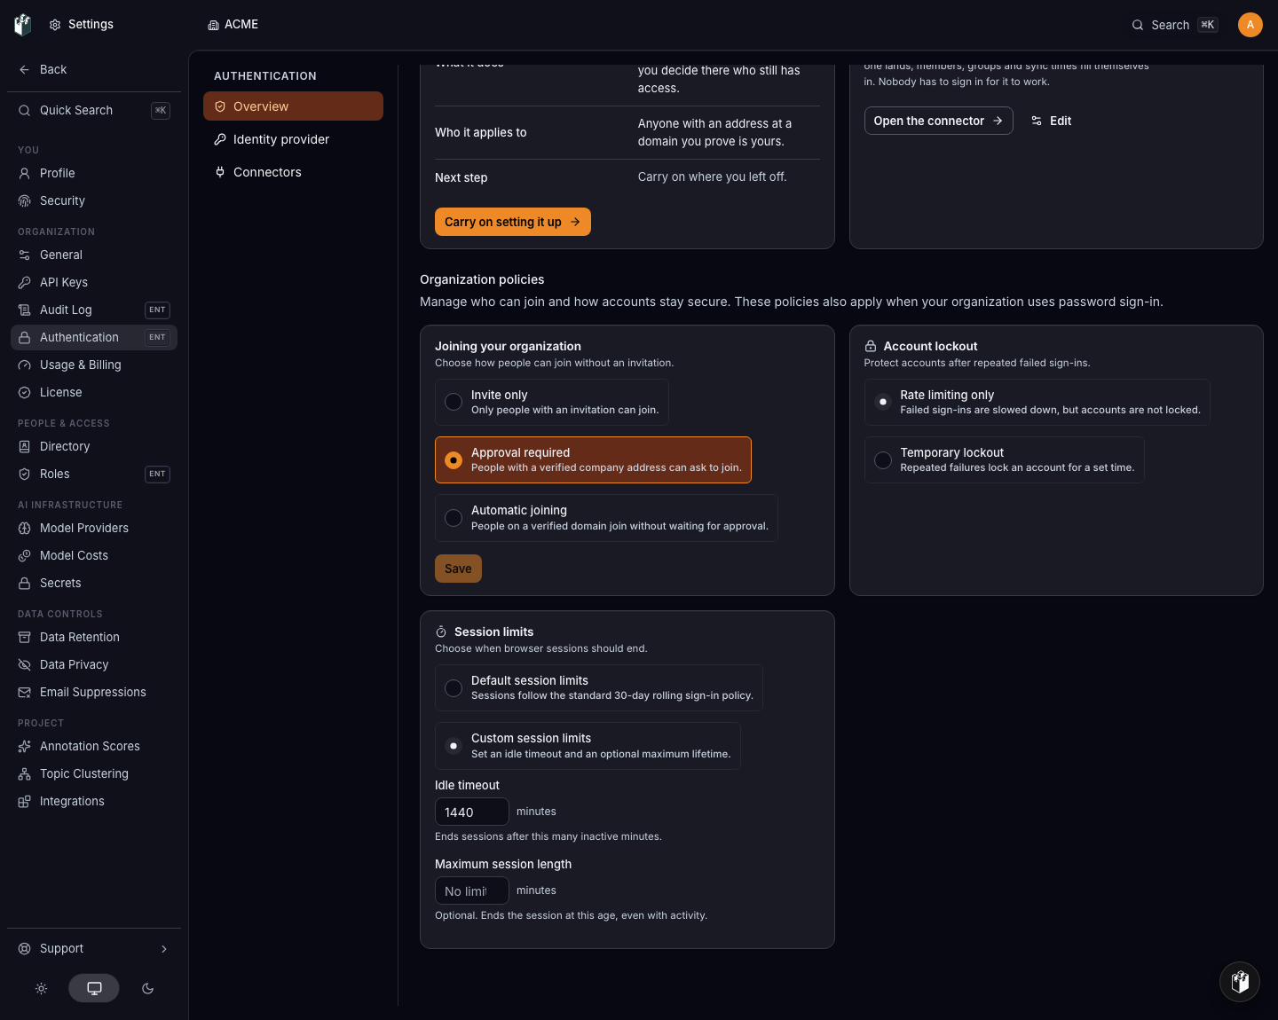The image size is (1278, 1020).
Task: Select Rate limiting only lockout option
Action: coord(1037,402)
